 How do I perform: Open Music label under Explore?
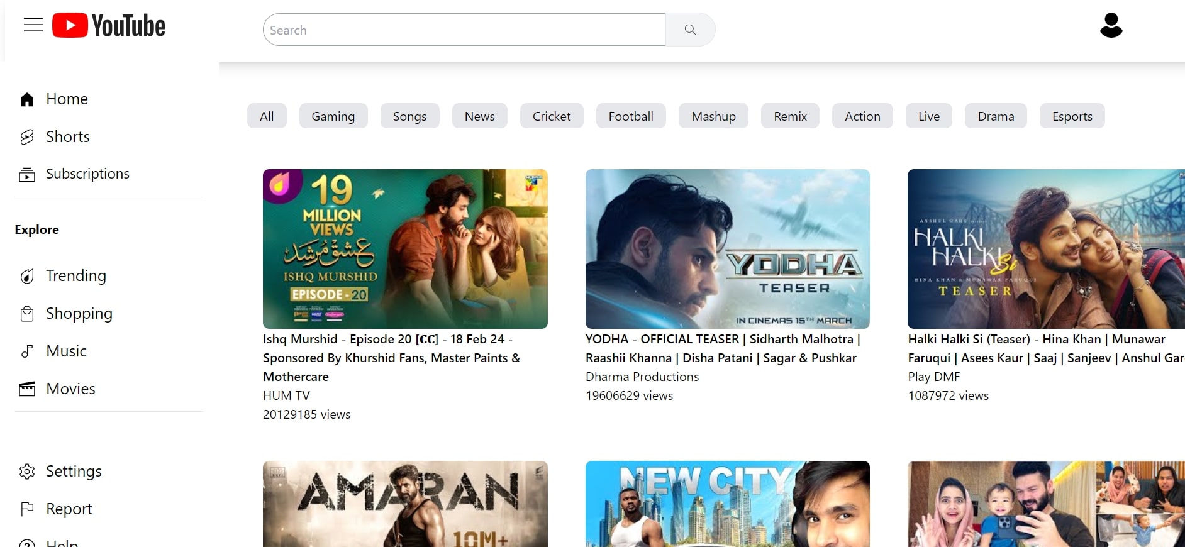66,351
